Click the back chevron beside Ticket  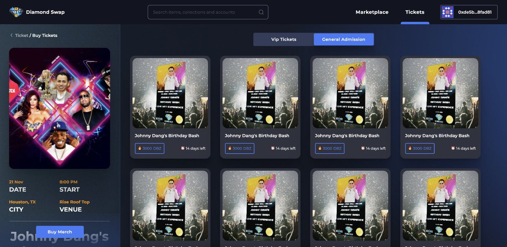click(x=11, y=36)
